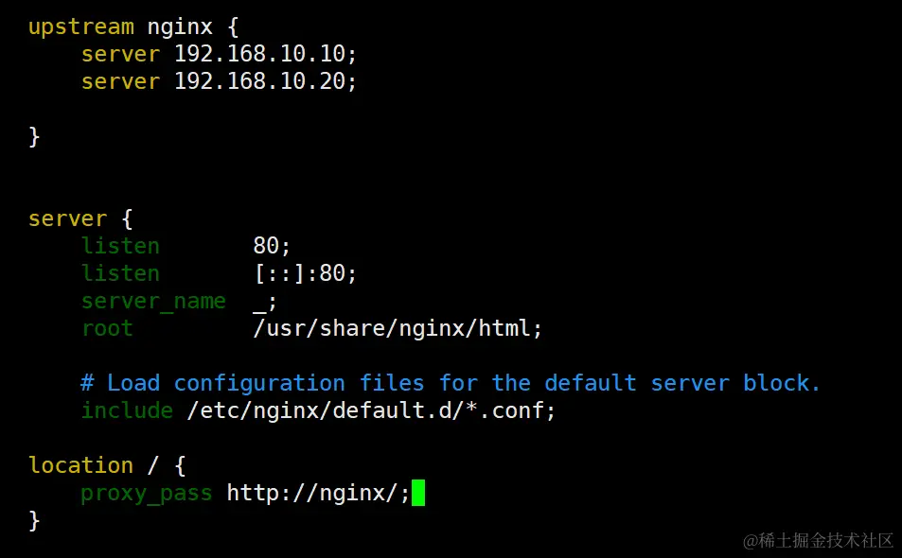The height and width of the screenshot is (558, 902).
Task: Click the yellow 'server {' block keyword
Action: coord(67,218)
